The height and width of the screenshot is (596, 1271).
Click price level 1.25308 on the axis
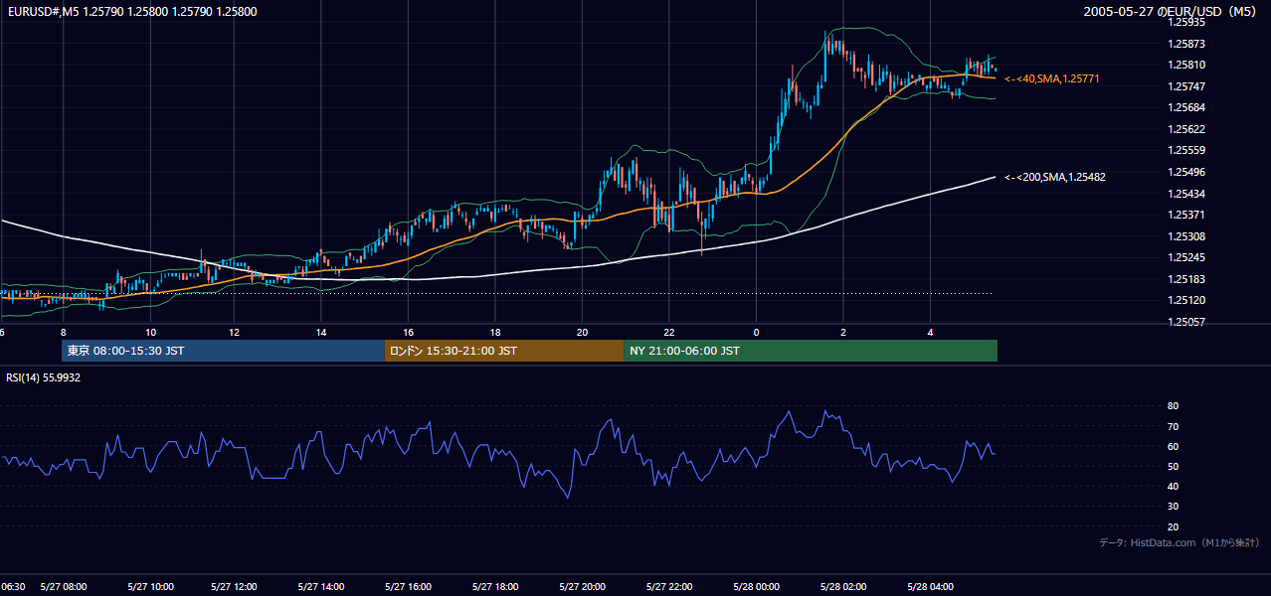(1187, 236)
